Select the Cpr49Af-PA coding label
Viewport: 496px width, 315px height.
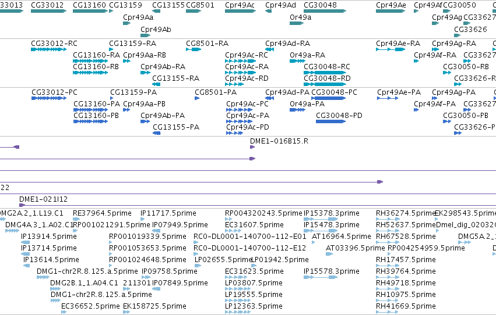(435, 104)
